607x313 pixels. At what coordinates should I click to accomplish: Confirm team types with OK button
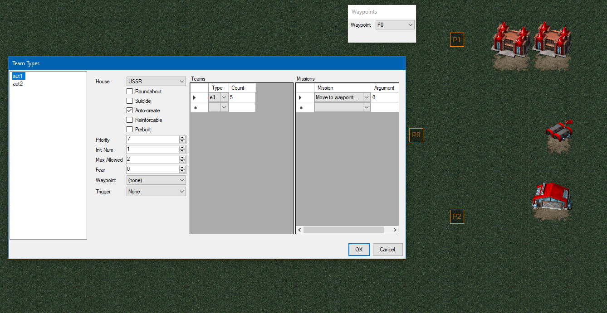[359, 249]
